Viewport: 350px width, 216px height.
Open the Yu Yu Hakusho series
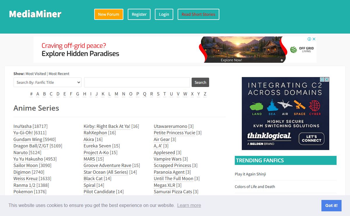point(28,159)
